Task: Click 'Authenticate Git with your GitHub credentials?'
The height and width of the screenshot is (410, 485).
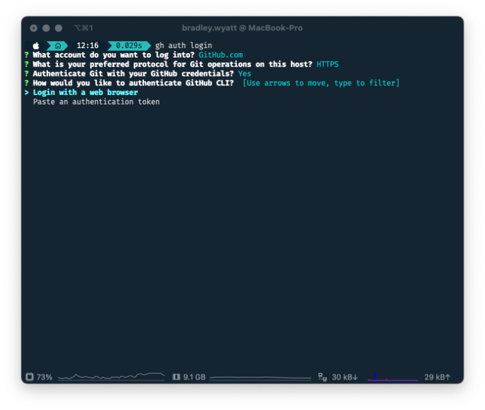Action: click(x=133, y=73)
